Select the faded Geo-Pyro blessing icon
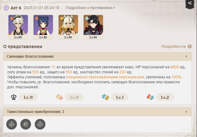Viewport: 197px width, 137px height. [x=60, y=97]
